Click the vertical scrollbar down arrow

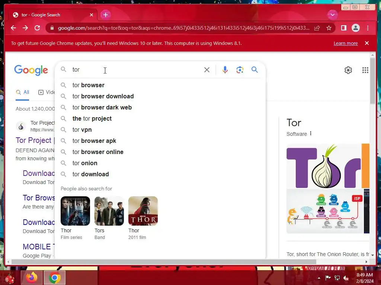[x=372, y=255]
